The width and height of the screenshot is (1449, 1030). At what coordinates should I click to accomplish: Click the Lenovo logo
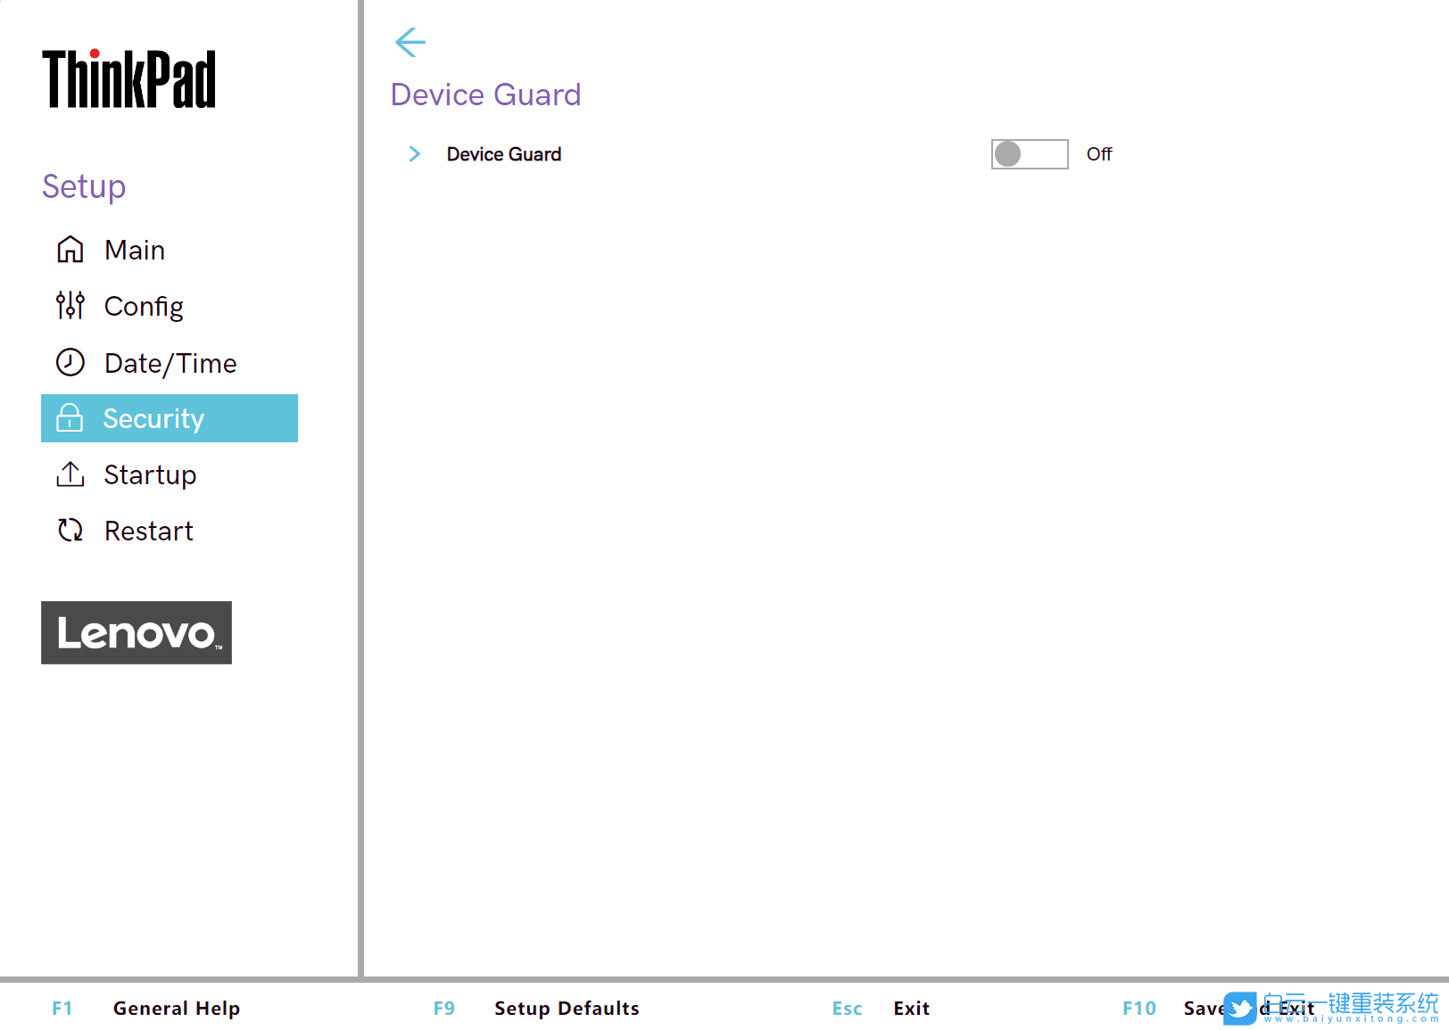click(x=137, y=632)
